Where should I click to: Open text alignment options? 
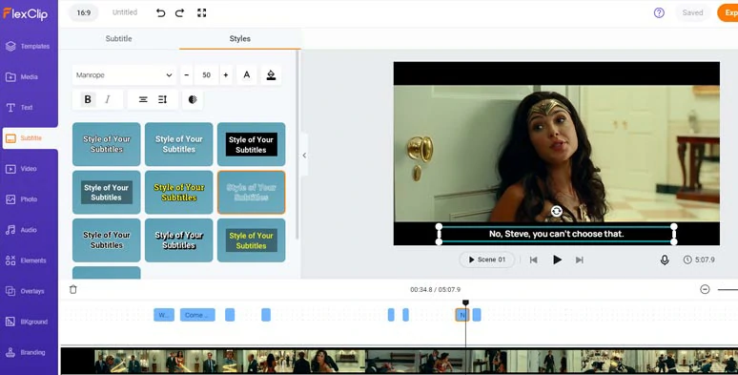(x=143, y=99)
